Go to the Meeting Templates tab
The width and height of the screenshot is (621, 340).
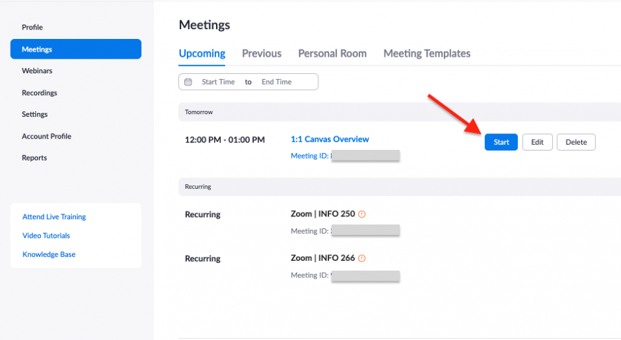[427, 53]
